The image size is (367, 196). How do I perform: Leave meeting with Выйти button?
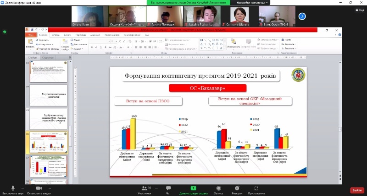pos(357,190)
